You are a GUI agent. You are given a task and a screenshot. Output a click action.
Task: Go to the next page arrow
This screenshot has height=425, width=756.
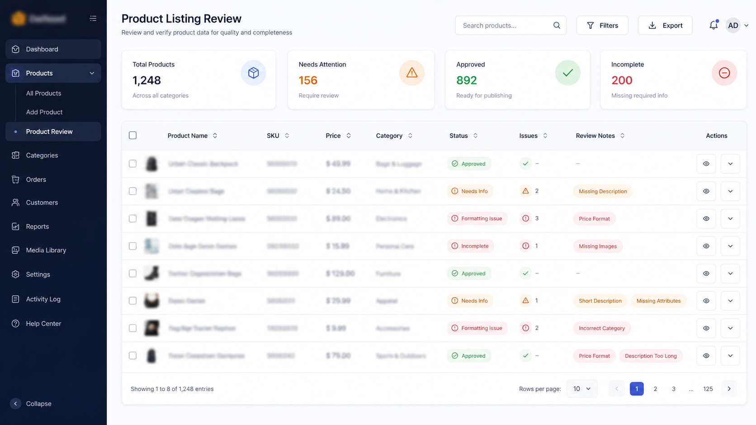click(729, 389)
